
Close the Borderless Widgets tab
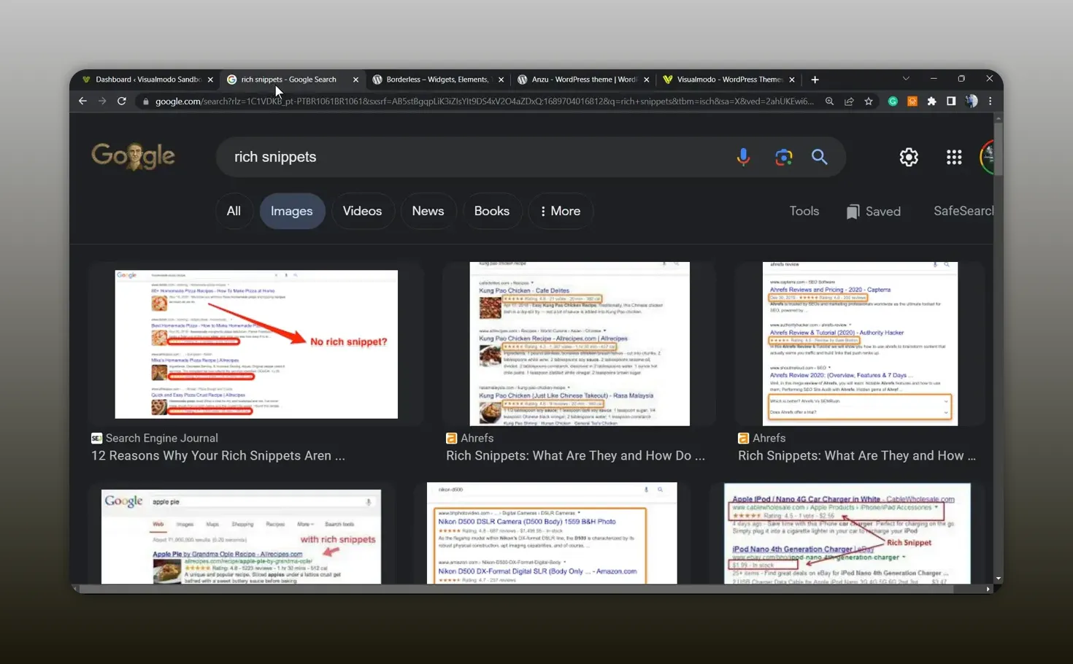pyautogui.click(x=501, y=80)
